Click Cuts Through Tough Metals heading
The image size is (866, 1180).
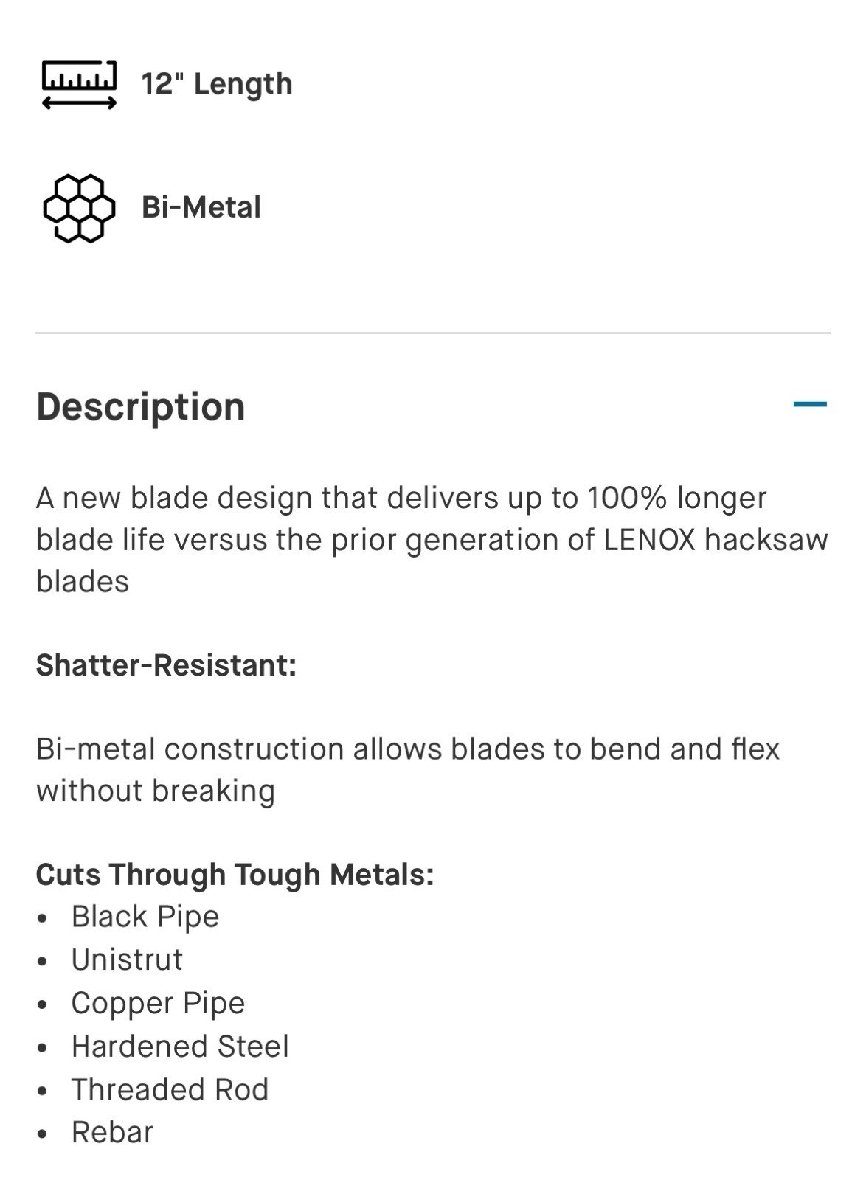[235, 875]
